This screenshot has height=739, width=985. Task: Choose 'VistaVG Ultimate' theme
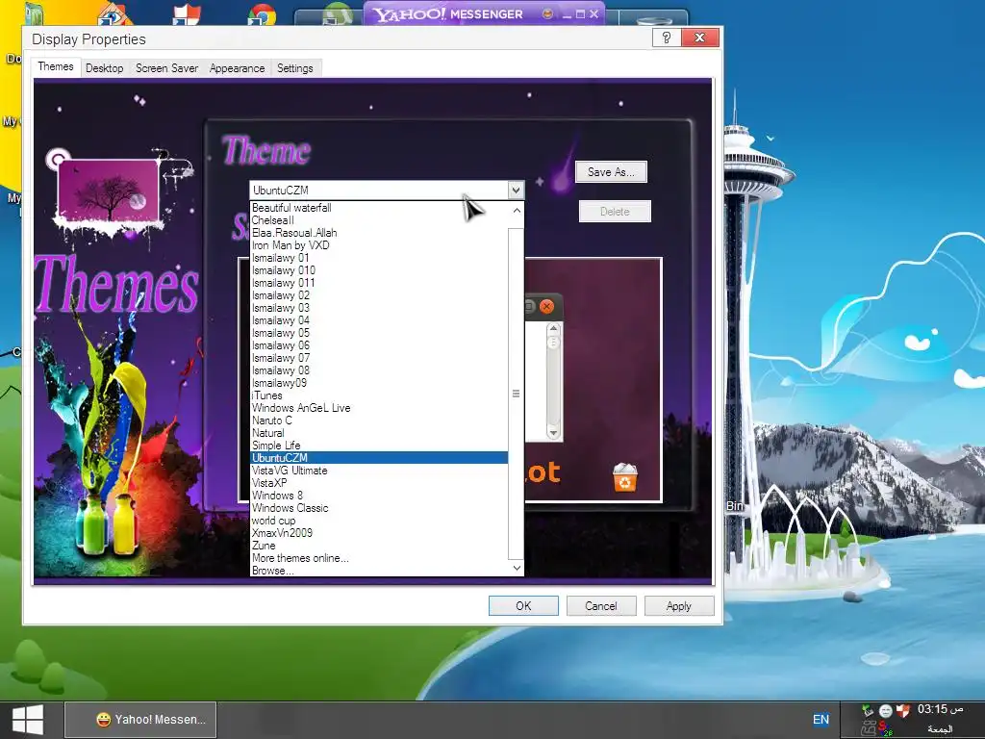click(x=379, y=471)
